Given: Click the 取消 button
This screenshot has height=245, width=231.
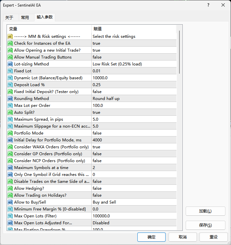Looking at the screenshot, I should click(182, 237).
